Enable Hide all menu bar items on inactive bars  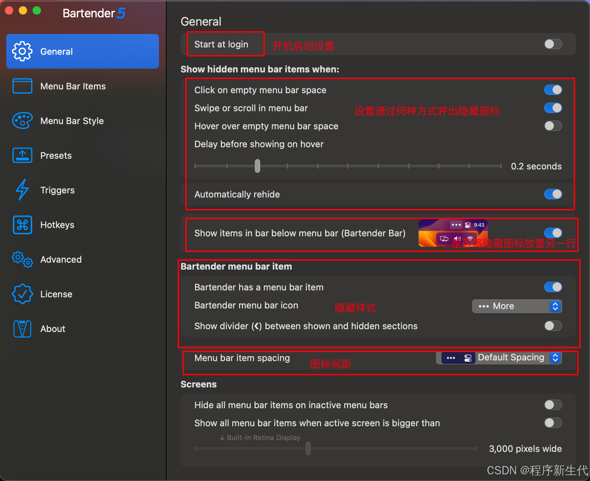553,405
